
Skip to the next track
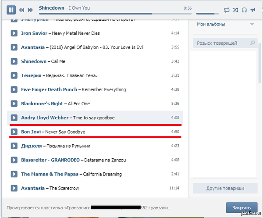pyautogui.click(x=30, y=10)
